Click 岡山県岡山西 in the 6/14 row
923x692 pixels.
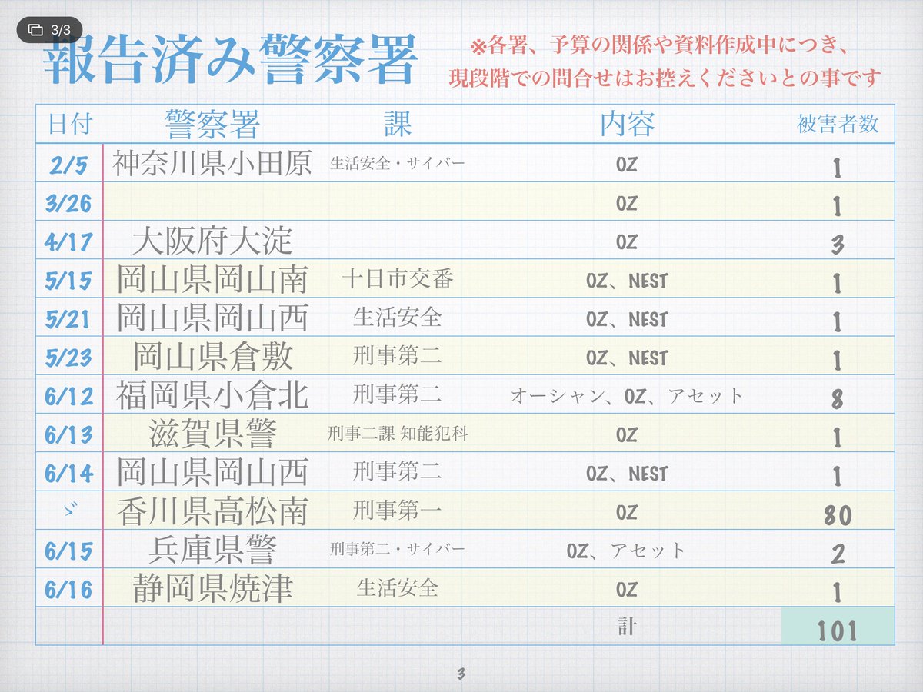pyautogui.click(x=213, y=473)
